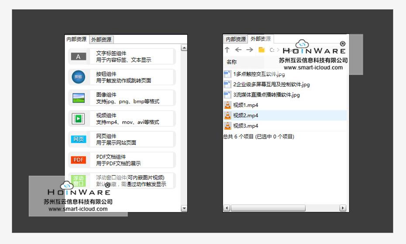
Task: Select the 文字标签组件 "A" icon
Action: pos(79,57)
